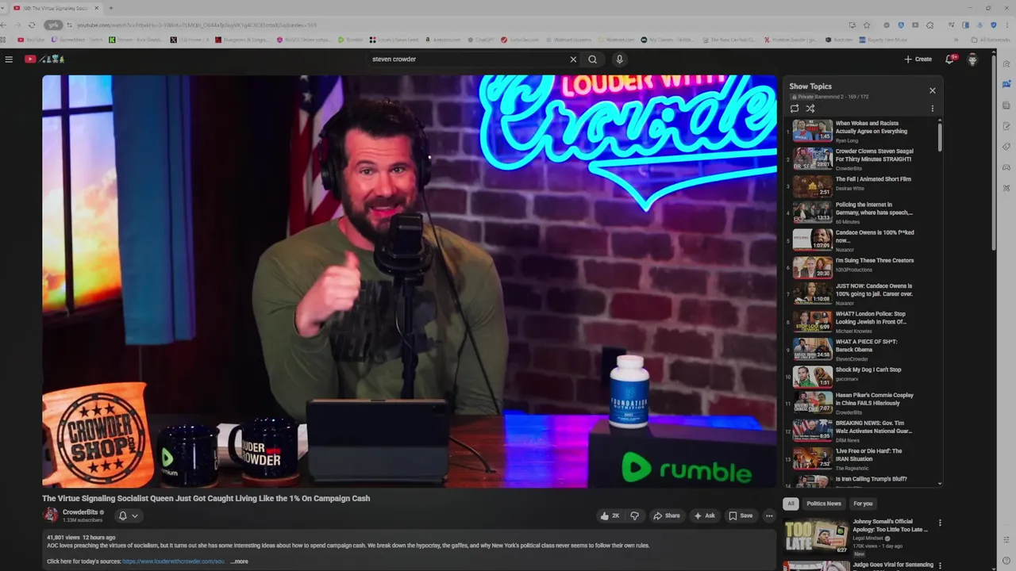The image size is (1016, 571).
Task: Clear the search box text with X
Action: tap(573, 59)
